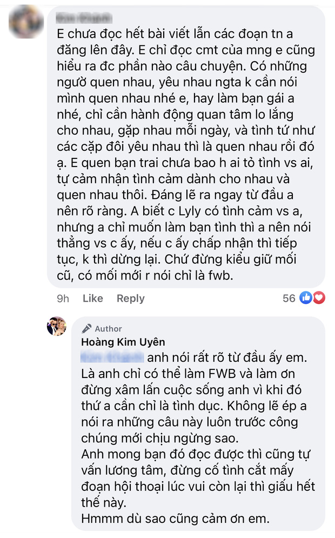
Task: Click the line starting "Anh mong bạn đó"
Action: (x=196, y=454)
